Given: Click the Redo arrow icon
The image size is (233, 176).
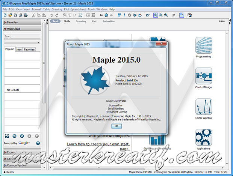Looking at the screenshot, I should click(x=57, y=15).
